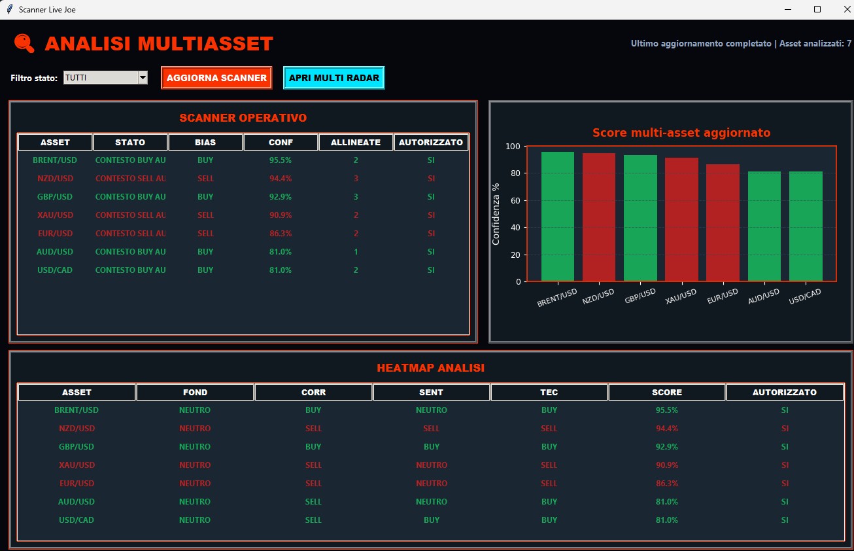This screenshot has height=551, width=854.
Task: Click the TUTTI filter combo box field
Action: pos(105,77)
